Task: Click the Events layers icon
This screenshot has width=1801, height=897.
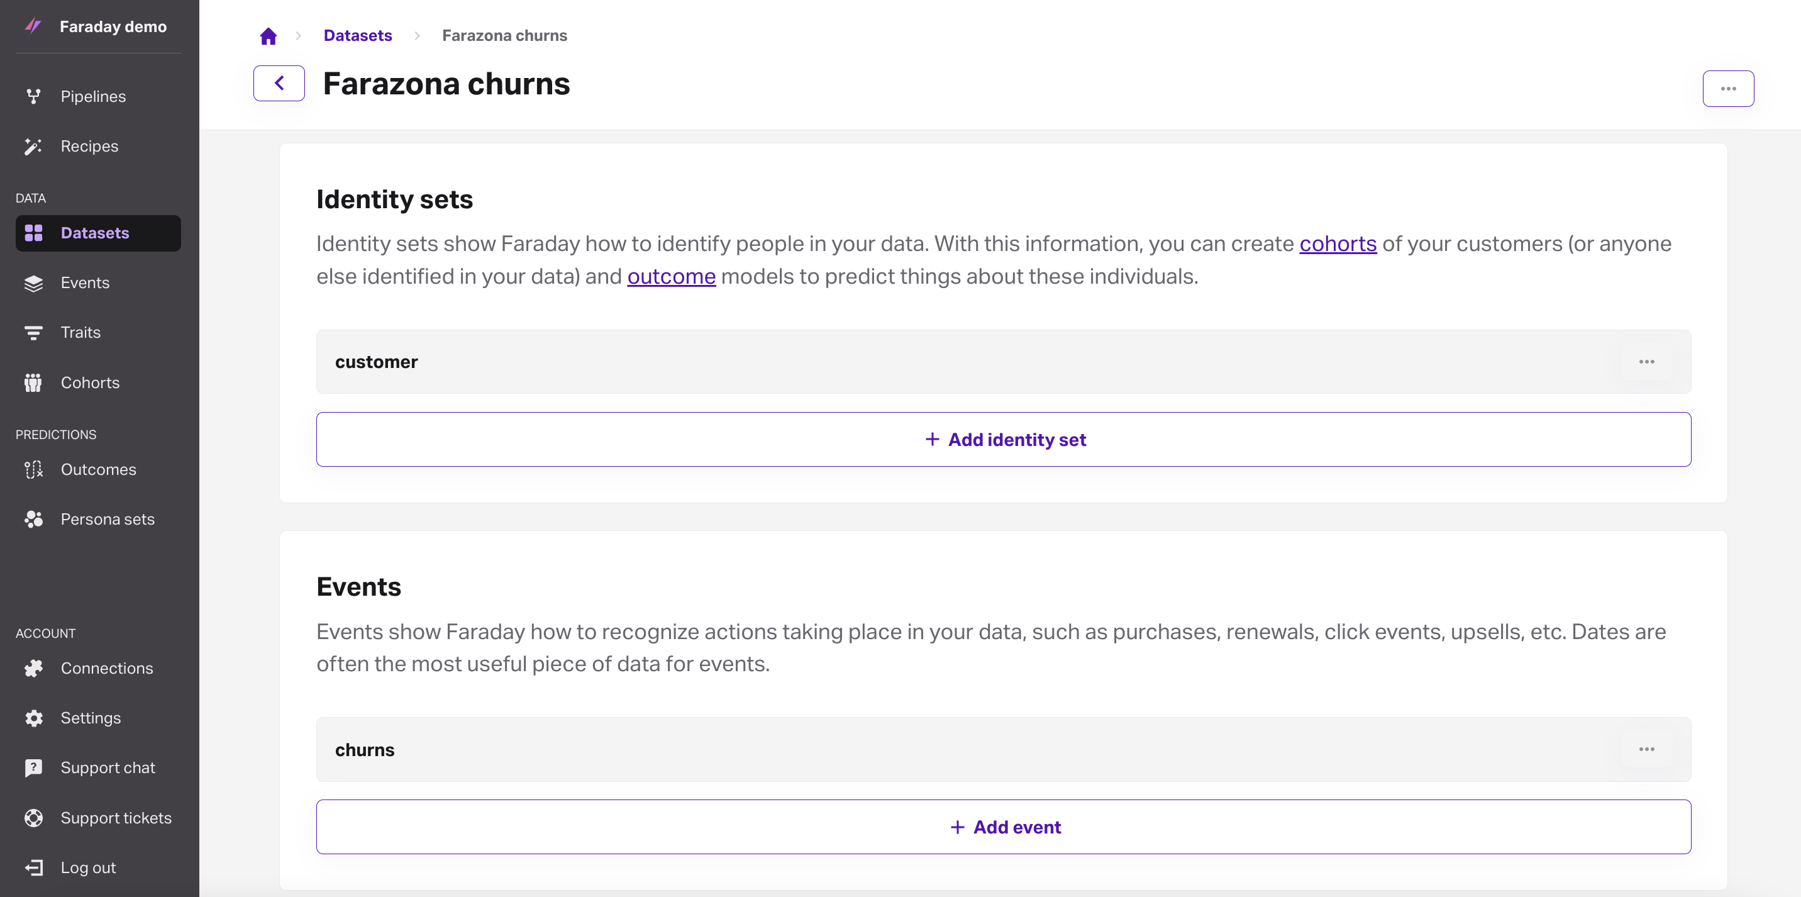Action: coord(33,283)
